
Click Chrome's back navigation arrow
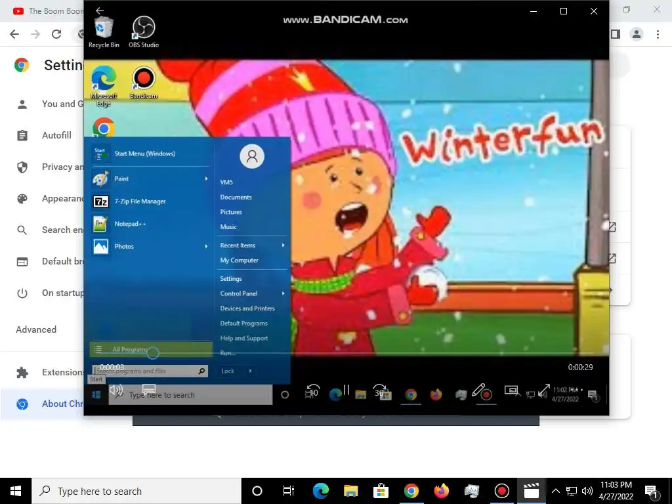tap(14, 34)
